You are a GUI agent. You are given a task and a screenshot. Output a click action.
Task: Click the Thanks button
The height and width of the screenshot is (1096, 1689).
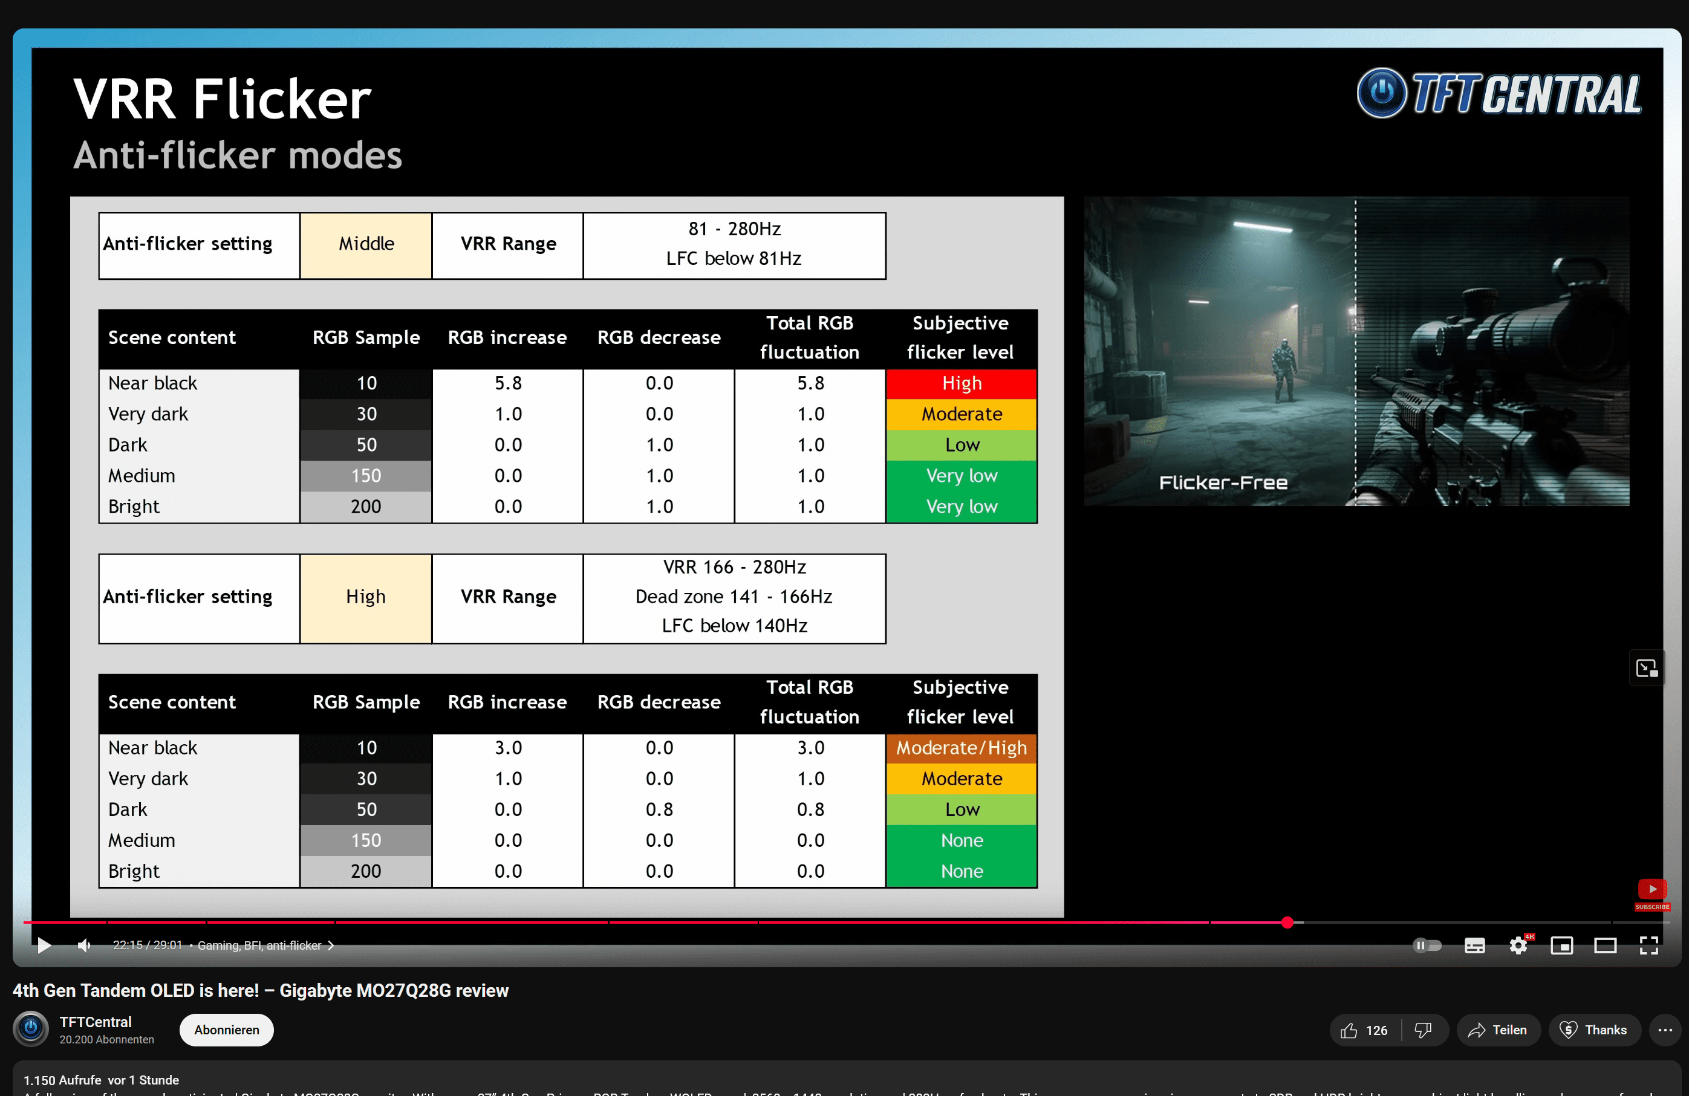tap(1594, 1030)
